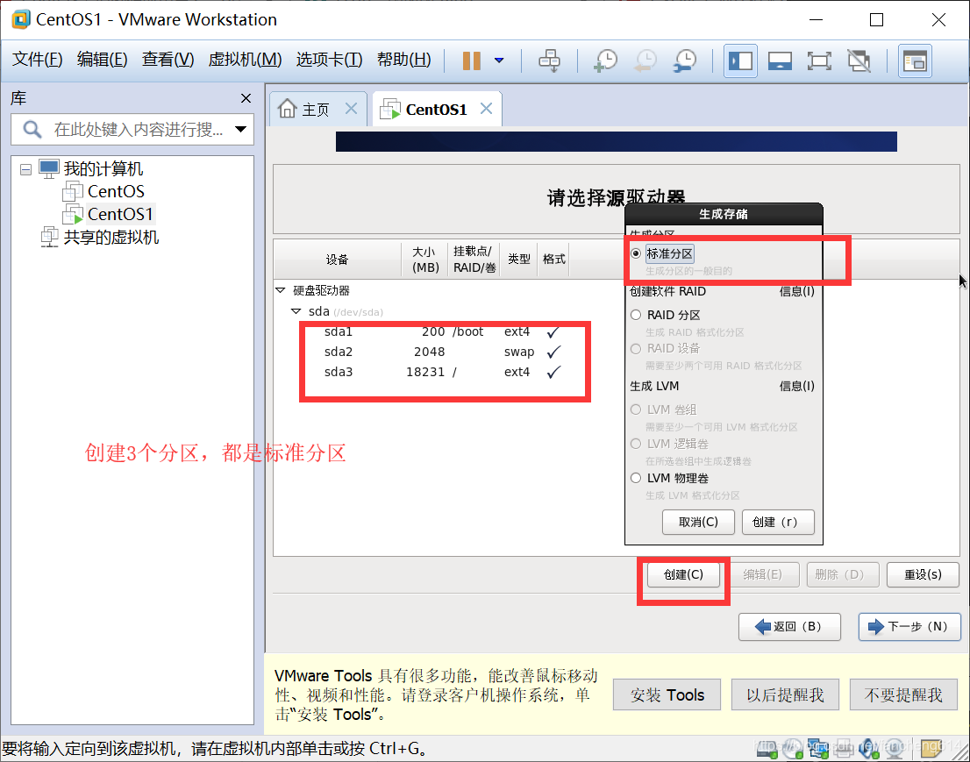Collapse the 我的计算机 tree node

(25, 169)
